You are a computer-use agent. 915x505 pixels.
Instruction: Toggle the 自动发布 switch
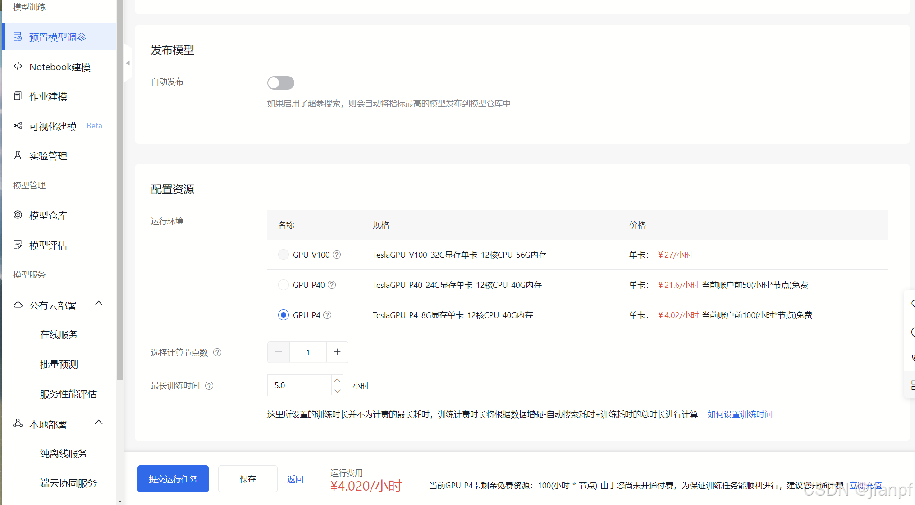(x=280, y=83)
